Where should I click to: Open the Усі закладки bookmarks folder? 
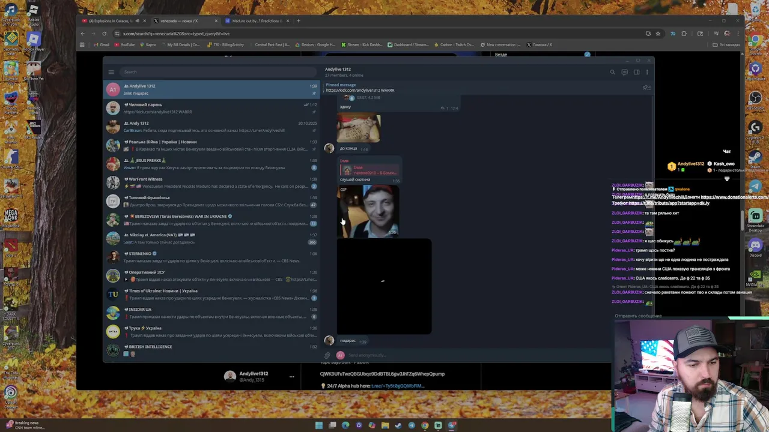728,44
